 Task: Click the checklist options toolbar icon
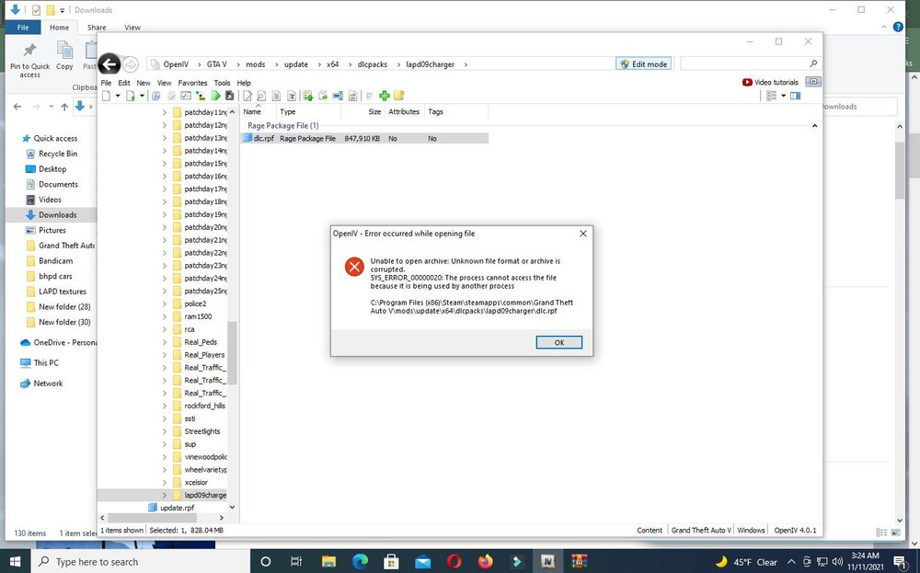186,96
